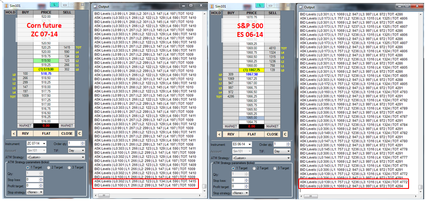Click the Stop loss field in the ES window
The image size is (425, 201).
(240, 180)
